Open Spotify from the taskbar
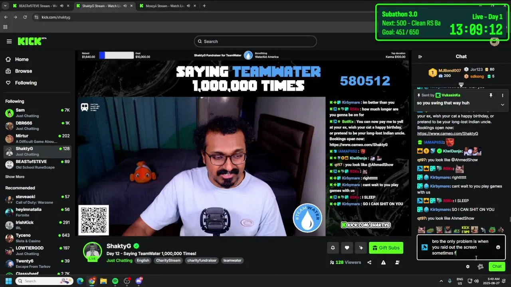Viewport: 511px width, 287px height. pos(115,281)
